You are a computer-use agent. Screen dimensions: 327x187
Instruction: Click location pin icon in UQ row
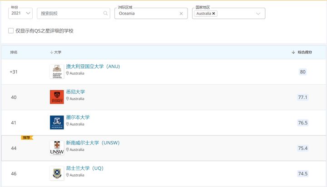67,175
